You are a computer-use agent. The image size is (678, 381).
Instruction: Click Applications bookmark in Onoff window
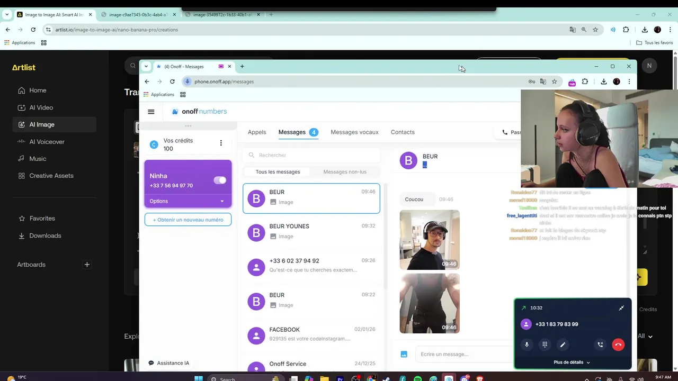coord(158,95)
